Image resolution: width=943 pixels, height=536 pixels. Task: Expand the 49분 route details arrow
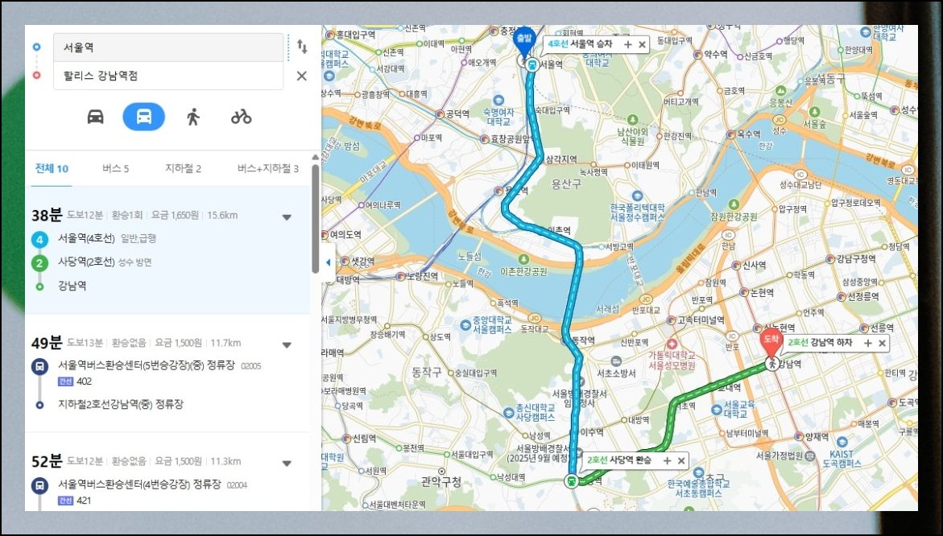pyautogui.click(x=287, y=345)
